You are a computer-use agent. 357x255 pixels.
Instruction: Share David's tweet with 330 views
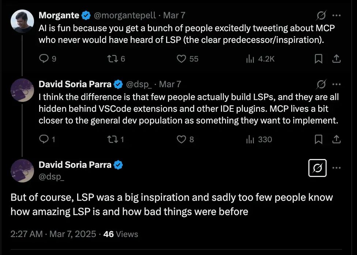pyautogui.click(x=336, y=139)
